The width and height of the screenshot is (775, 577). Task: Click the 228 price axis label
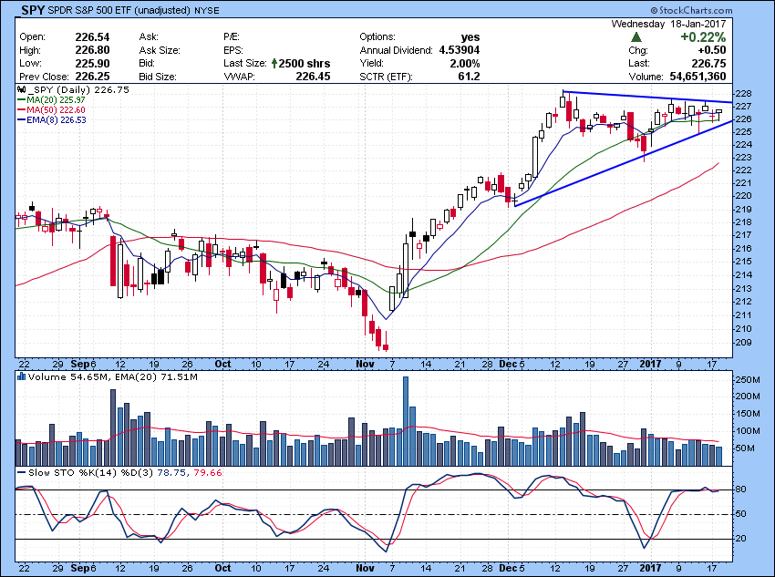[745, 94]
